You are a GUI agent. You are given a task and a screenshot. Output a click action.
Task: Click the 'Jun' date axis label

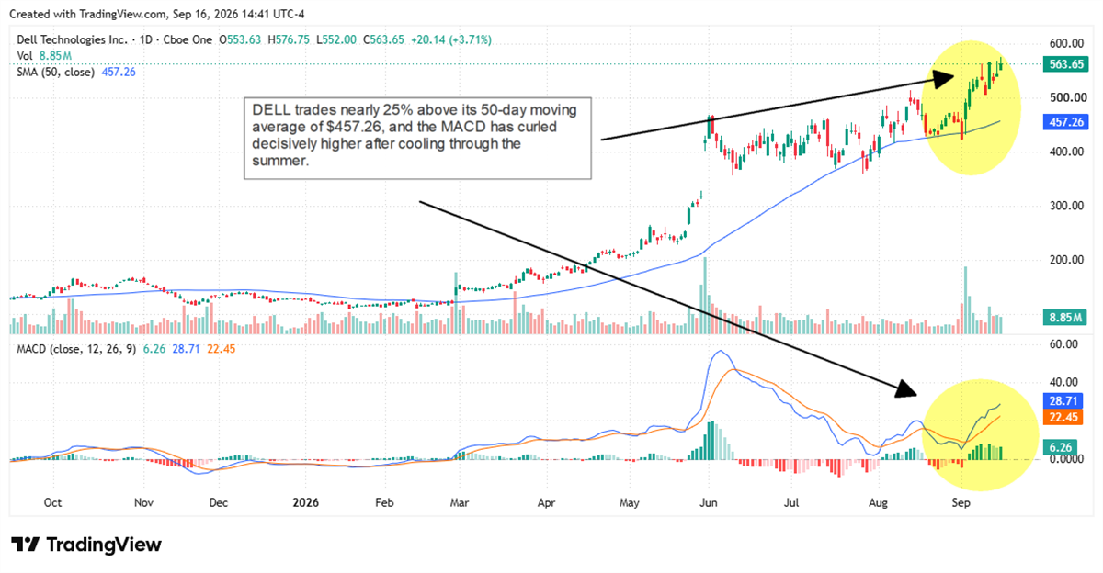coord(710,503)
